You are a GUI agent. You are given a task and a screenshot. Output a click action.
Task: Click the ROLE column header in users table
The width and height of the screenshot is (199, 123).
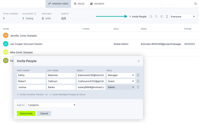click(116, 29)
